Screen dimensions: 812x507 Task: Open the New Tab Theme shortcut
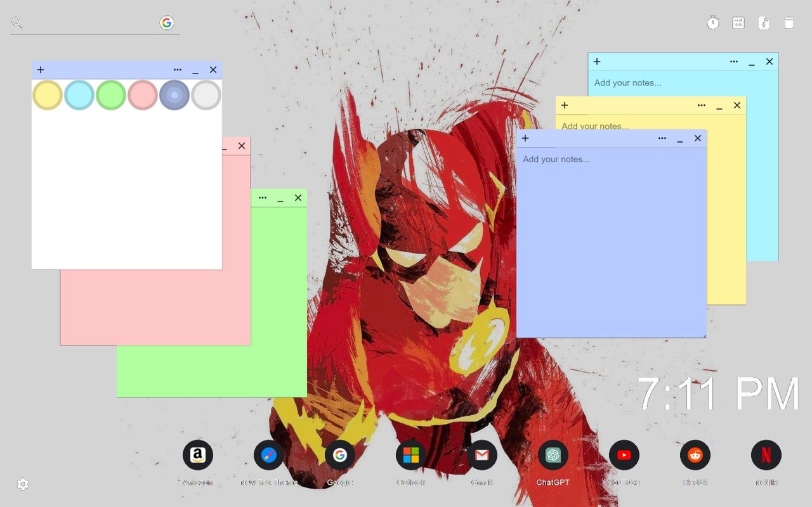269,455
